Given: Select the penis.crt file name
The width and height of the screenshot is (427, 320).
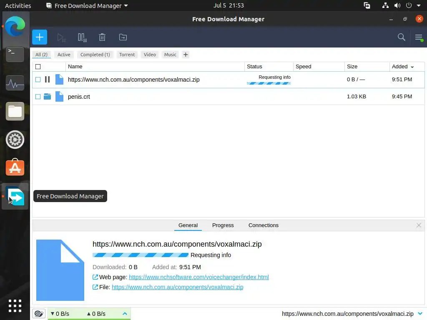Looking at the screenshot, I should click(79, 97).
